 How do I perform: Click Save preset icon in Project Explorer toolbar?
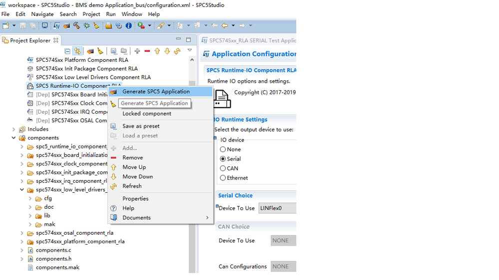coord(113,51)
